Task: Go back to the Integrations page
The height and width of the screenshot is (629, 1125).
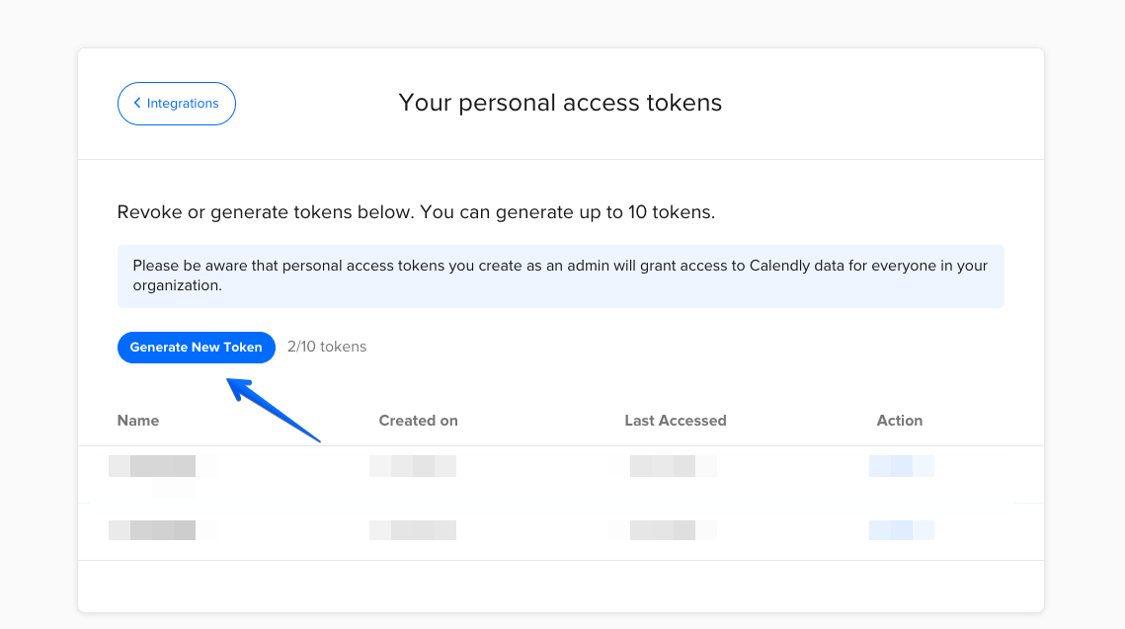Action: (177, 104)
